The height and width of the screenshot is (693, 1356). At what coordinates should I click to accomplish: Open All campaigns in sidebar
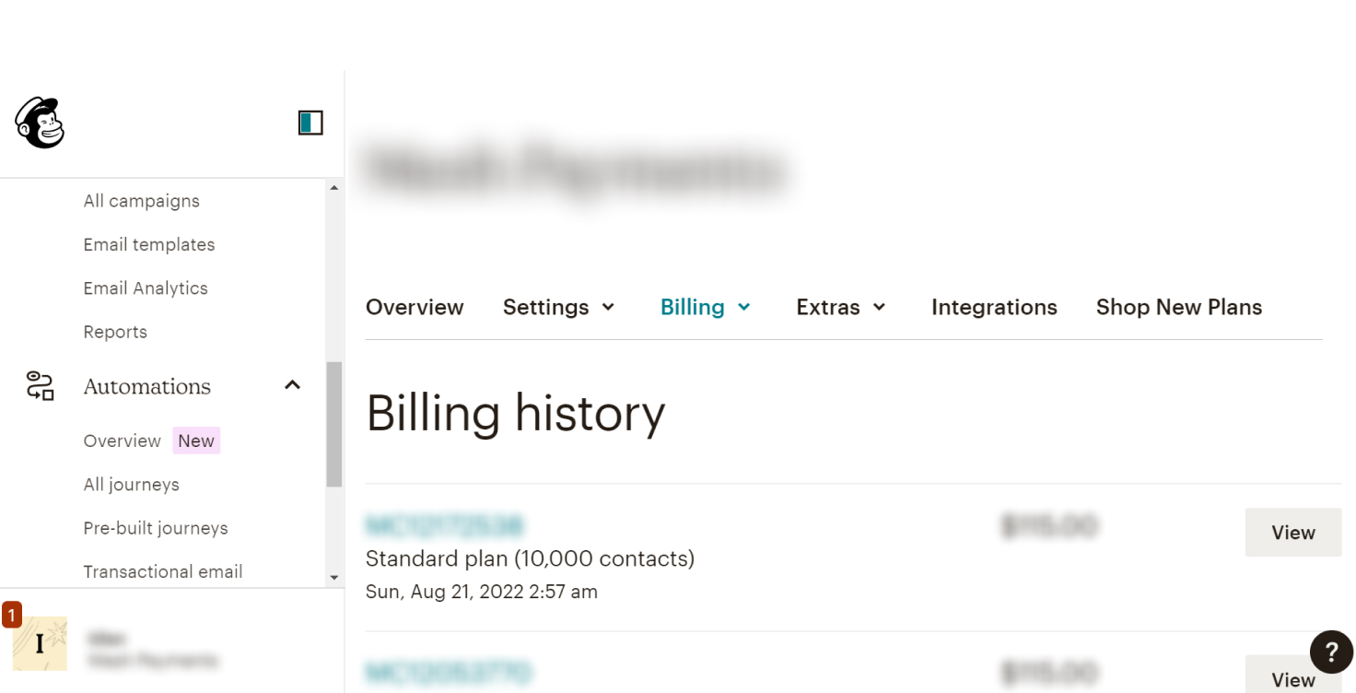click(142, 201)
